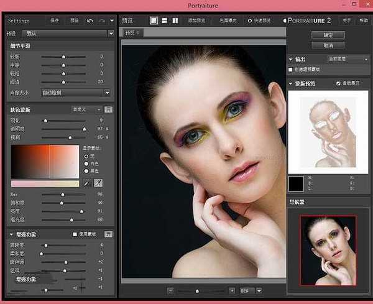373x304 pixels.
Task: Open output 当前图层 dropdown
Action: click(x=348, y=59)
